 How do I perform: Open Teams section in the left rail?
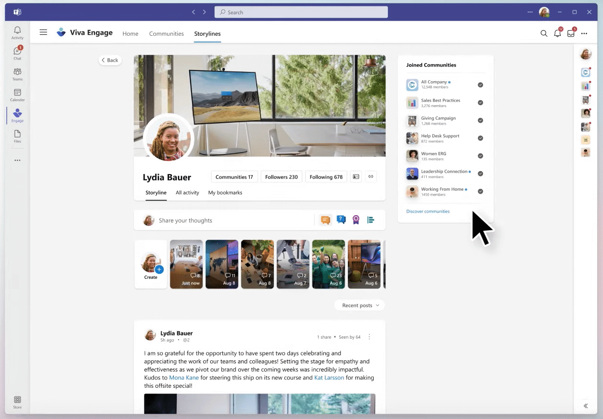click(17, 74)
